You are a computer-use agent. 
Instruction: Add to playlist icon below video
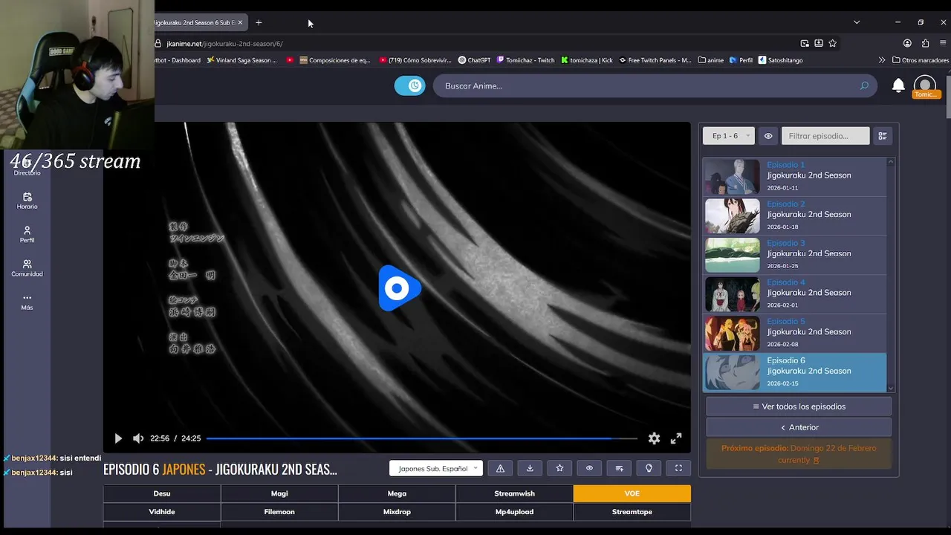coord(619,468)
